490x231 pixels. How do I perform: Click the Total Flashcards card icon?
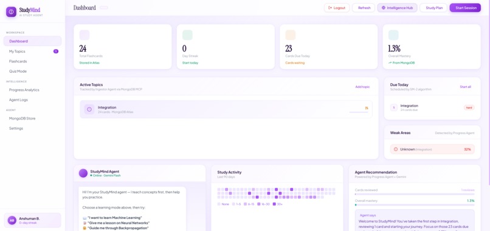tap(85, 35)
